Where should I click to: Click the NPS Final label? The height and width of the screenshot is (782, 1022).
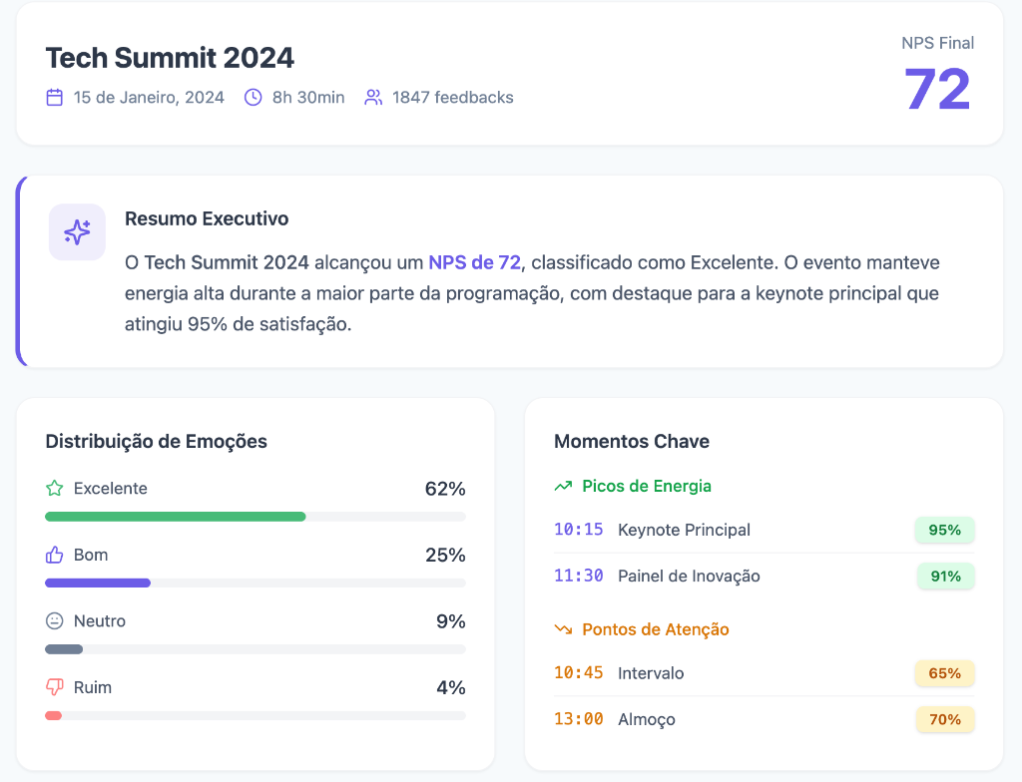[x=938, y=43]
